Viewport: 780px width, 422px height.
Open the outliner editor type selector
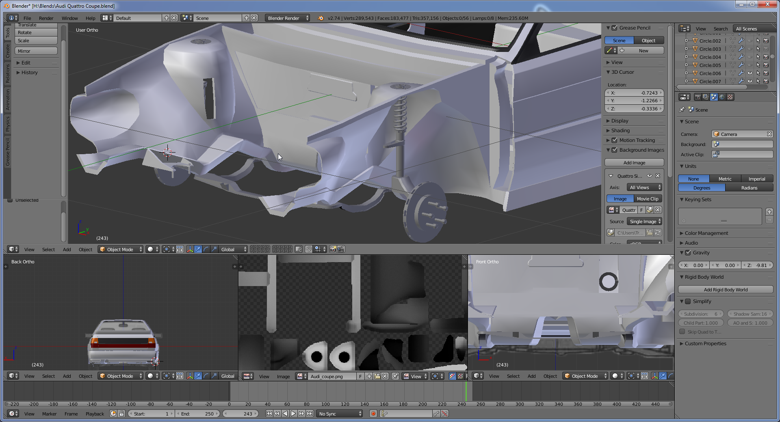[685, 29]
